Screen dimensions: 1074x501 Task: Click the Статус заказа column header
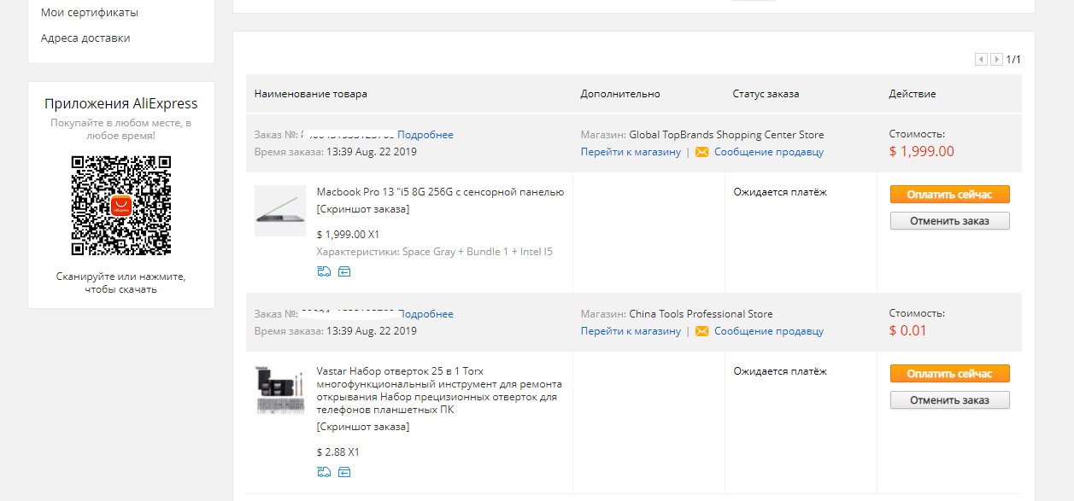pyautogui.click(x=766, y=94)
